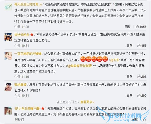Open 一直在减肥的刘喵喵 avatar picture

click(8, 56)
